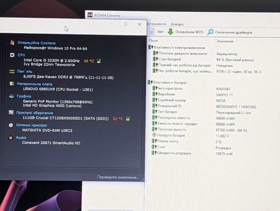Image resolution: width=280 pixels, height=211 pixels.
Task: Click battery icon beside Виробник
Action: tap(155, 94)
